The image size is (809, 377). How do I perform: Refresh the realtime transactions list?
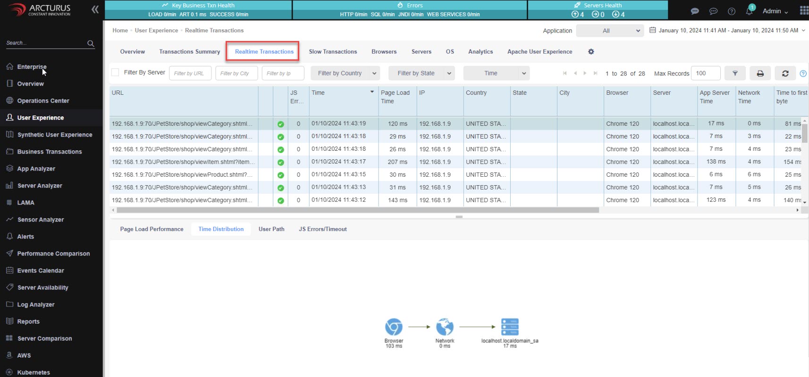pyautogui.click(x=785, y=74)
